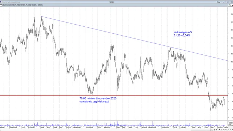Screen dimensions: 233x131
Task: Select 'scavalcato oggi dai prezzi' annotation line
Action: pos(94,102)
